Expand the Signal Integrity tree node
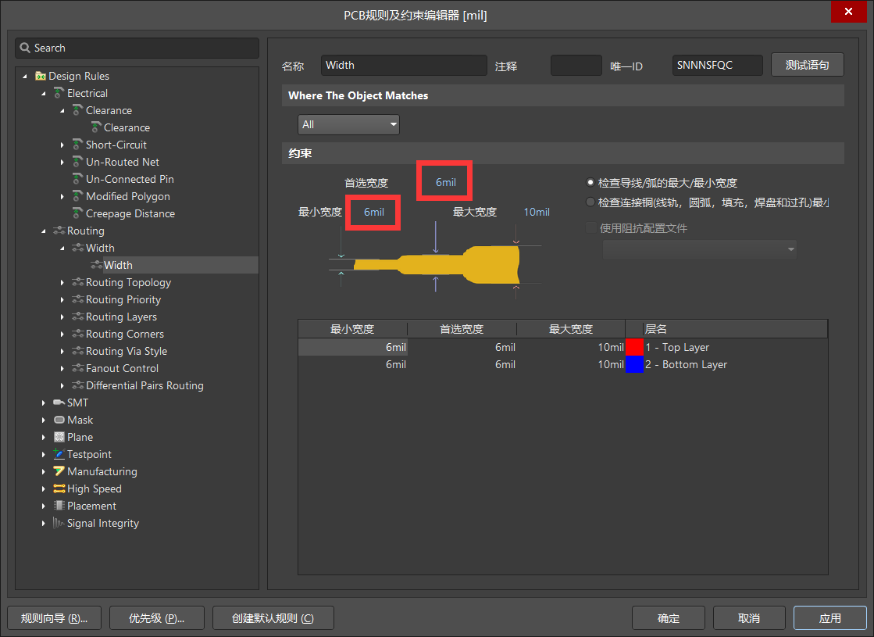874x637 pixels. coord(44,523)
